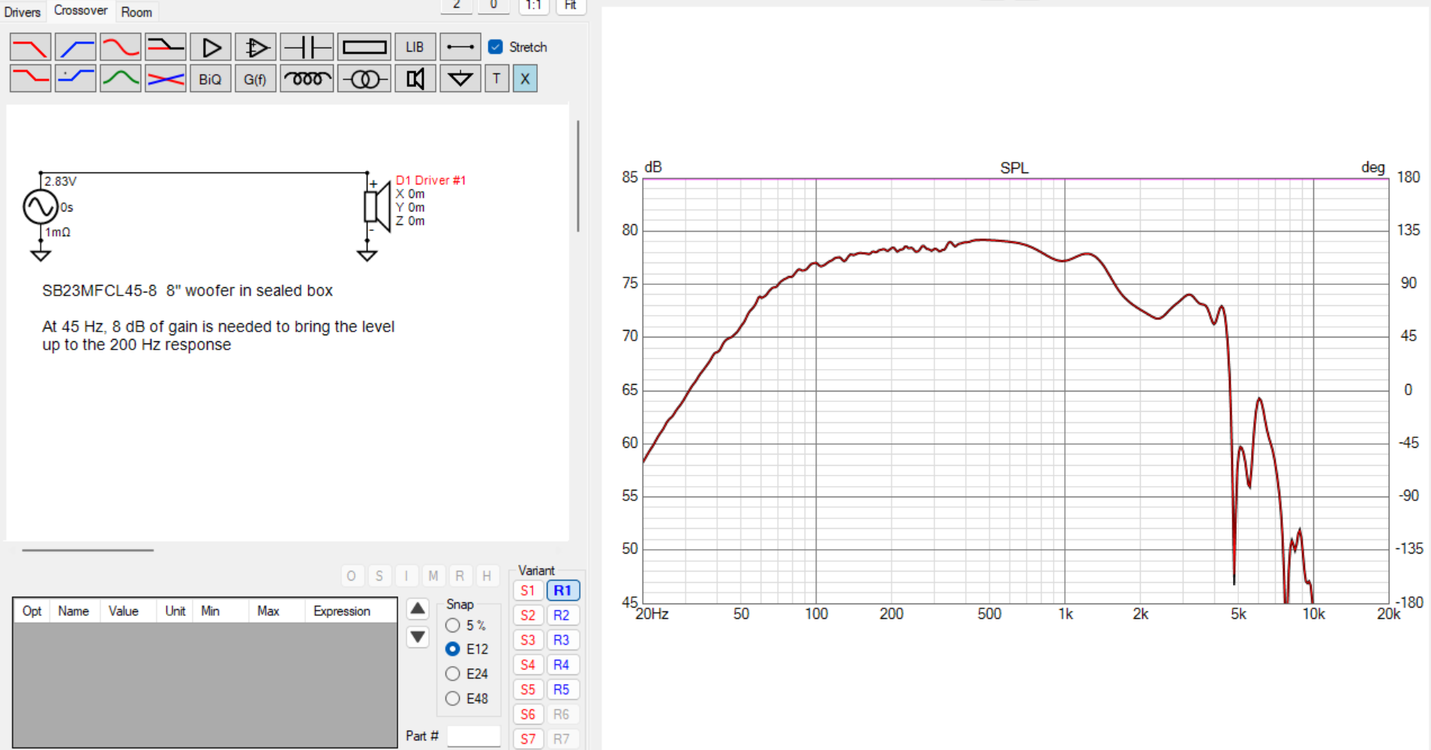
Task: Add an inductor coil component
Action: pos(306,79)
